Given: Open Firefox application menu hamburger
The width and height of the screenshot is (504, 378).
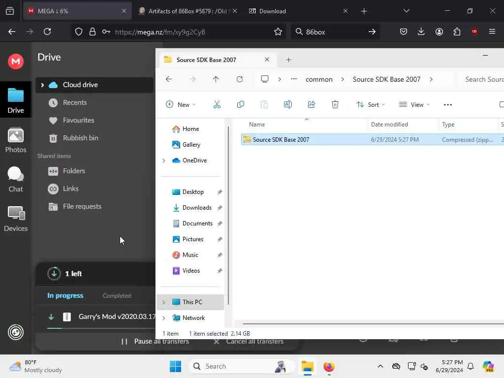Looking at the screenshot, I should point(492,31).
